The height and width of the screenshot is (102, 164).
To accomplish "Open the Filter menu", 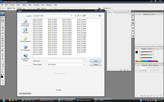I will tap(30, 5).
